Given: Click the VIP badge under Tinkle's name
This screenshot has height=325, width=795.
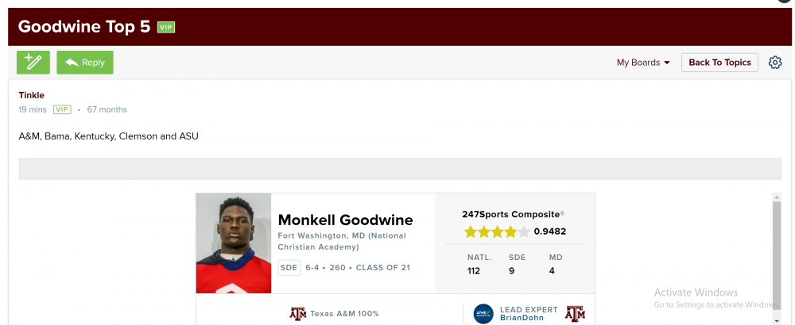Looking at the screenshot, I should click(x=62, y=109).
